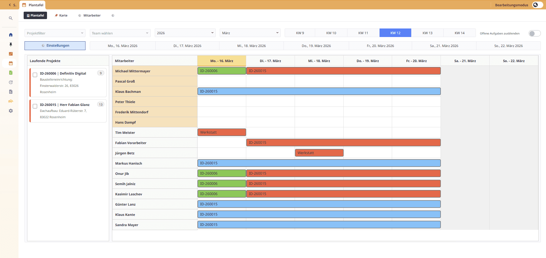Viewport: 546px width, 258px height.
Task: Click Sandra Mayer's blue ID-260015 bar
Action: coord(319,224)
